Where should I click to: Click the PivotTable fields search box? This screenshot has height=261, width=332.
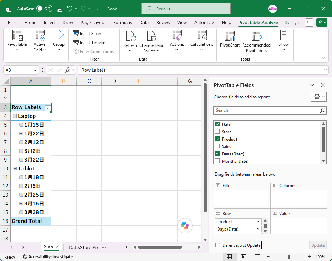click(x=270, y=110)
